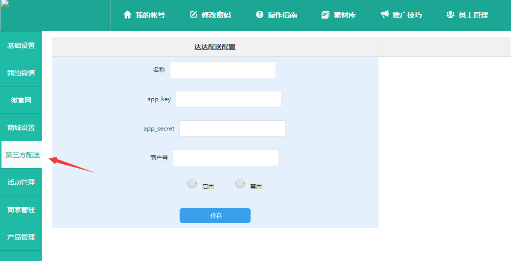Click the blue 保存 button
511x261 pixels.
215,216
